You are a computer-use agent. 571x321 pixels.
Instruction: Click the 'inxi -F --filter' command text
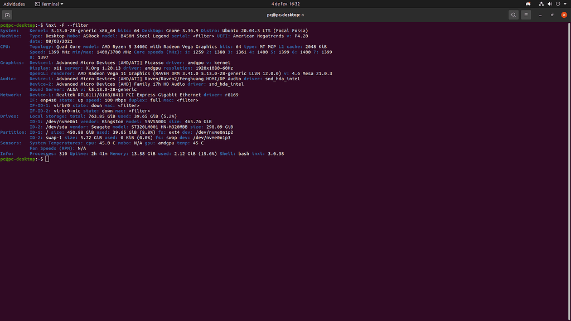67,26
